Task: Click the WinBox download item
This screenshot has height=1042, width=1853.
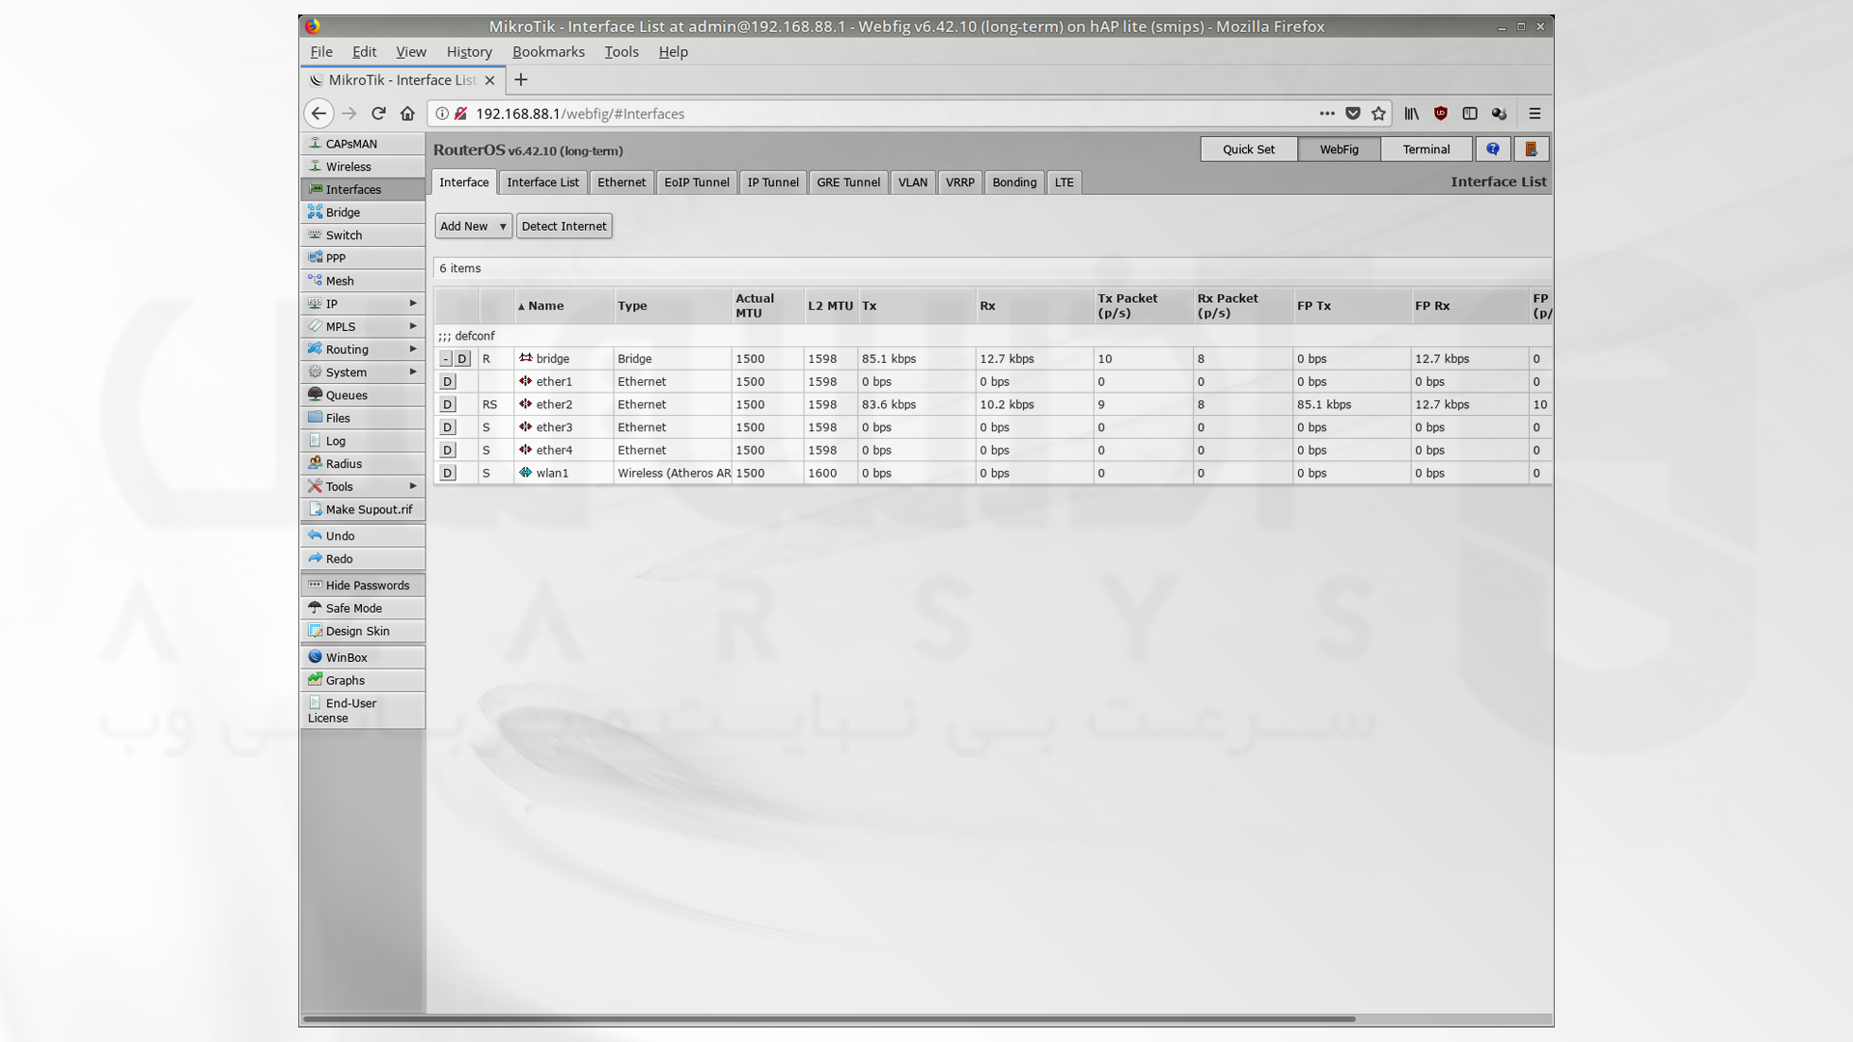Action: tap(362, 658)
